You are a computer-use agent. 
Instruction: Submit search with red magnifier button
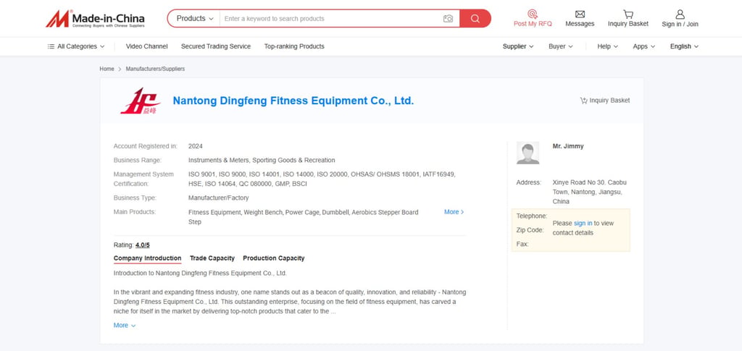pyautogui.click(x=475, y=18)
